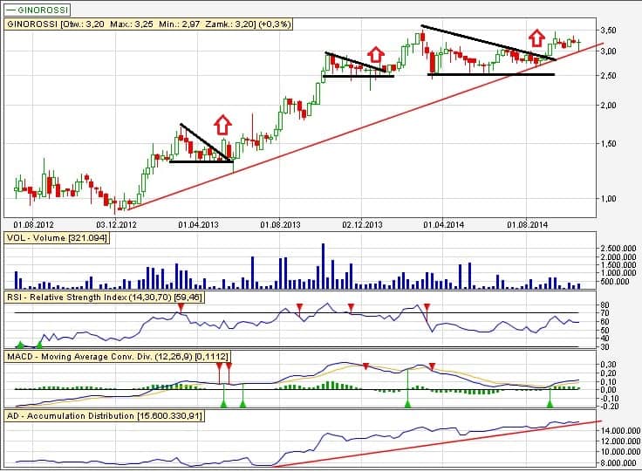
Task: Click the leftmost green RSI buy triangle
Action: coord(19,345)
